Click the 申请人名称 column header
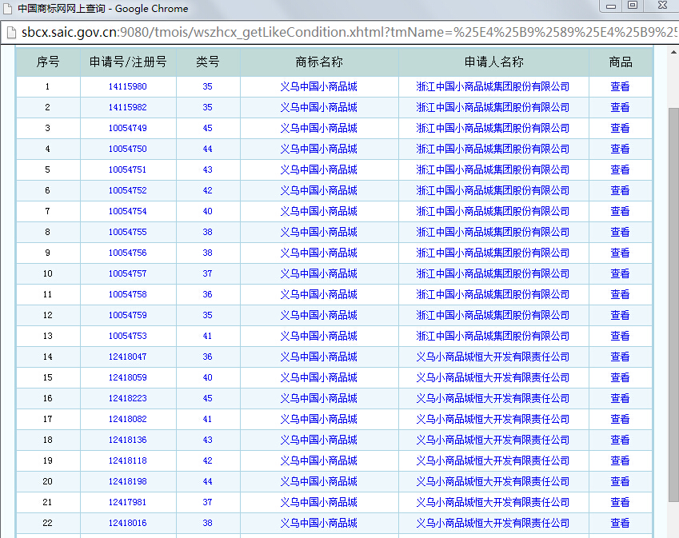Image resolution: width=679 pixels, height=538 pixels. pos(493,62)
